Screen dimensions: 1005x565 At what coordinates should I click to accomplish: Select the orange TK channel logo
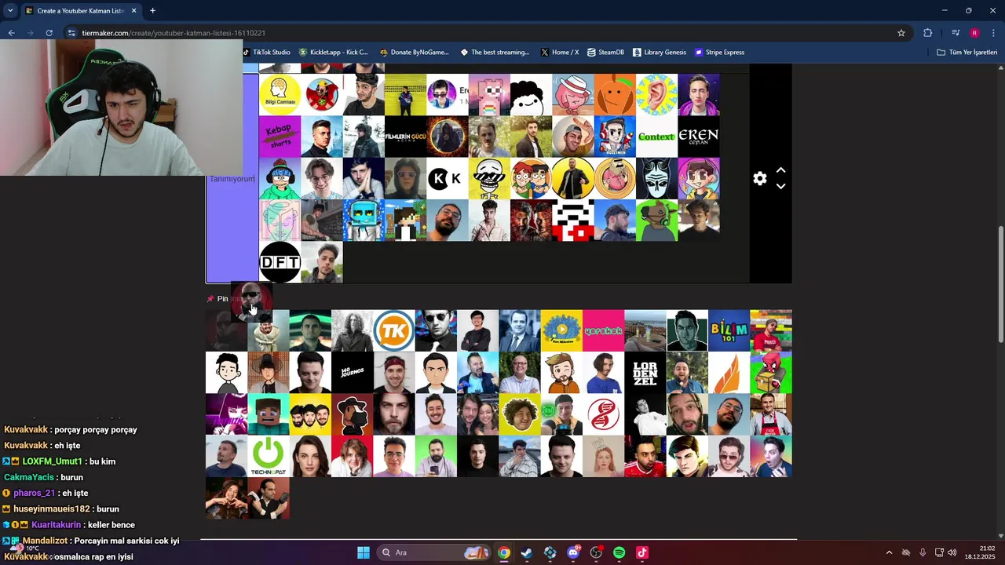393,330
